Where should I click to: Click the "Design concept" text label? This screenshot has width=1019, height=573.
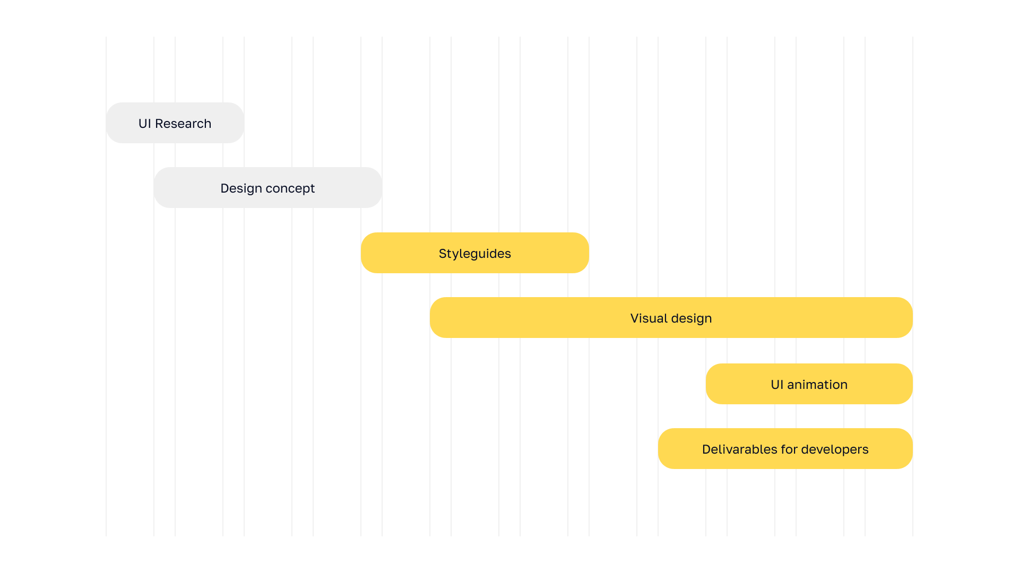[x=267, y=188]
